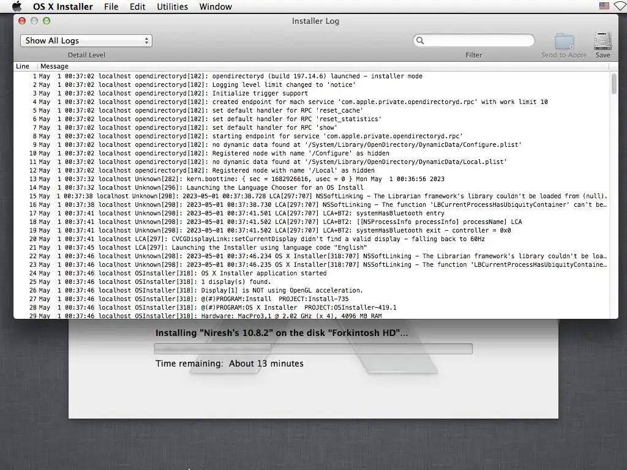Select log line 'Logging level limit changed to notice'
Viewport: 627px width, 470px height.
pos(311,84)
